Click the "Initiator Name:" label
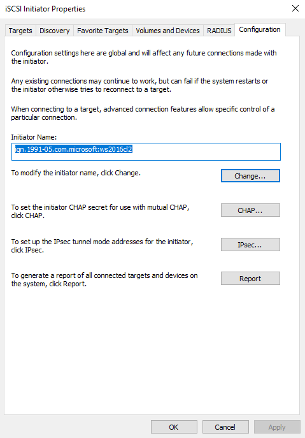This screenshot has height=438, width=305. pyautogui.click(x=34, y=137)
